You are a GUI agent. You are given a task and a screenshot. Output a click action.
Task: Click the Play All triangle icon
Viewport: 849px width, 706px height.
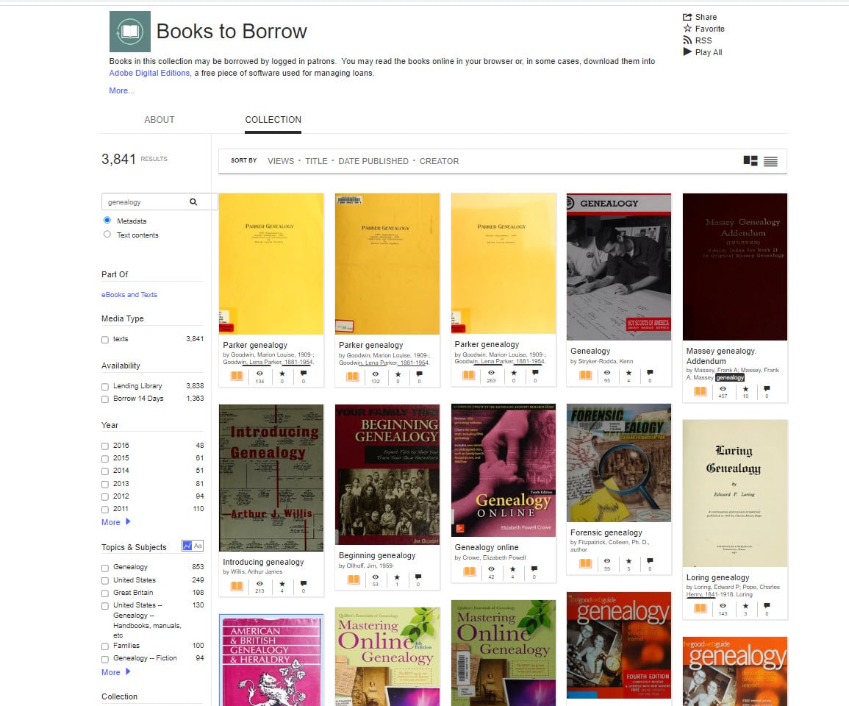point(687,51)
